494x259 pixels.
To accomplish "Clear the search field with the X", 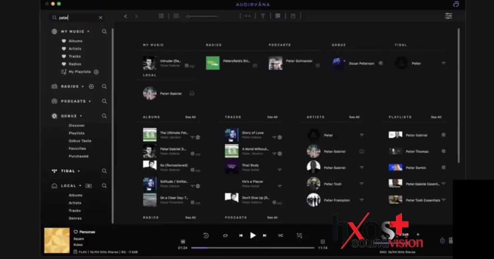I will pyautogui.click(x=100, y=18).
